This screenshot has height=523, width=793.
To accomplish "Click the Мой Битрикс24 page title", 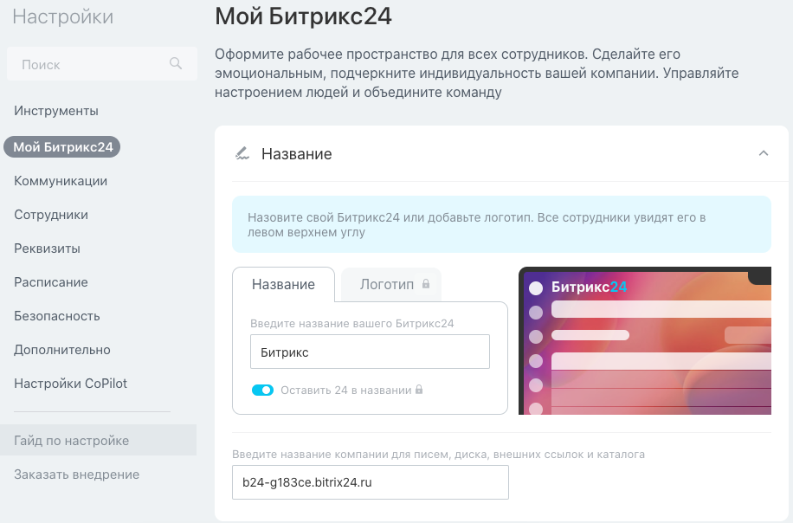I will (x=304, y=16).
